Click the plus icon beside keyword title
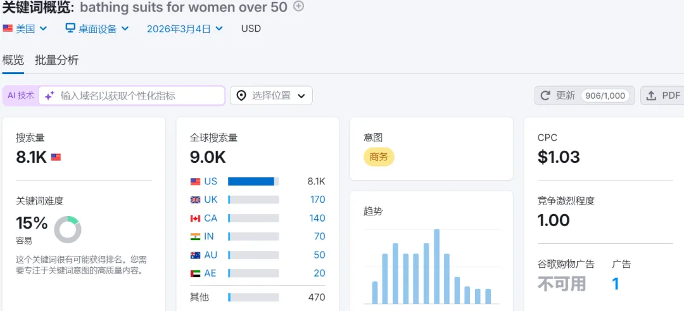The height and width of the screenshot is (311, 684). coord(299,6)
